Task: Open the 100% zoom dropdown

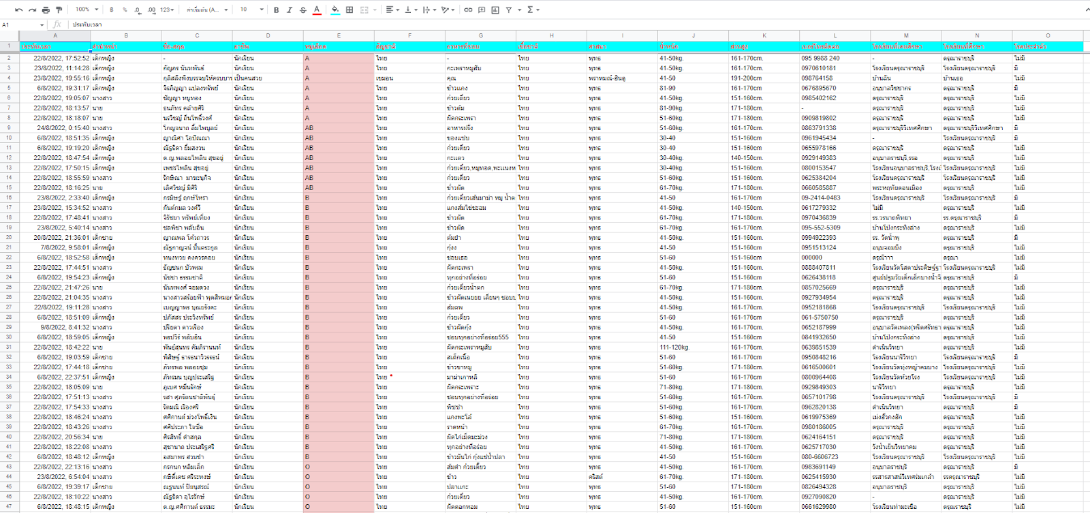Action: point(87,10)
